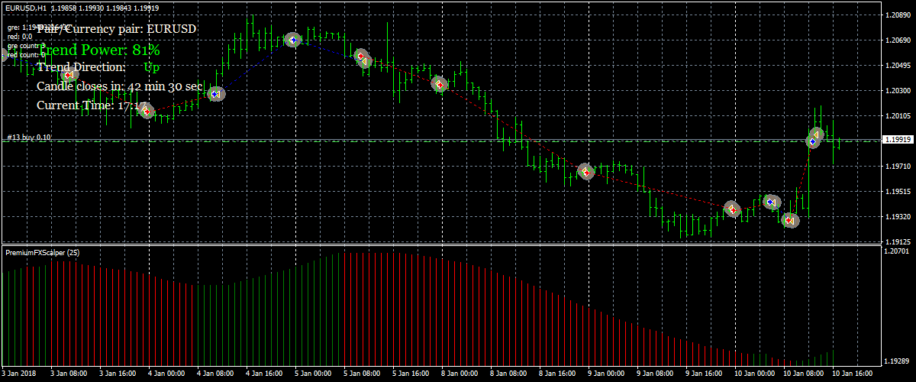This screenshot has width=916, height=382.
Task: Click the 5 Jan 00:00 time label
Action: [x=313, y=374]
